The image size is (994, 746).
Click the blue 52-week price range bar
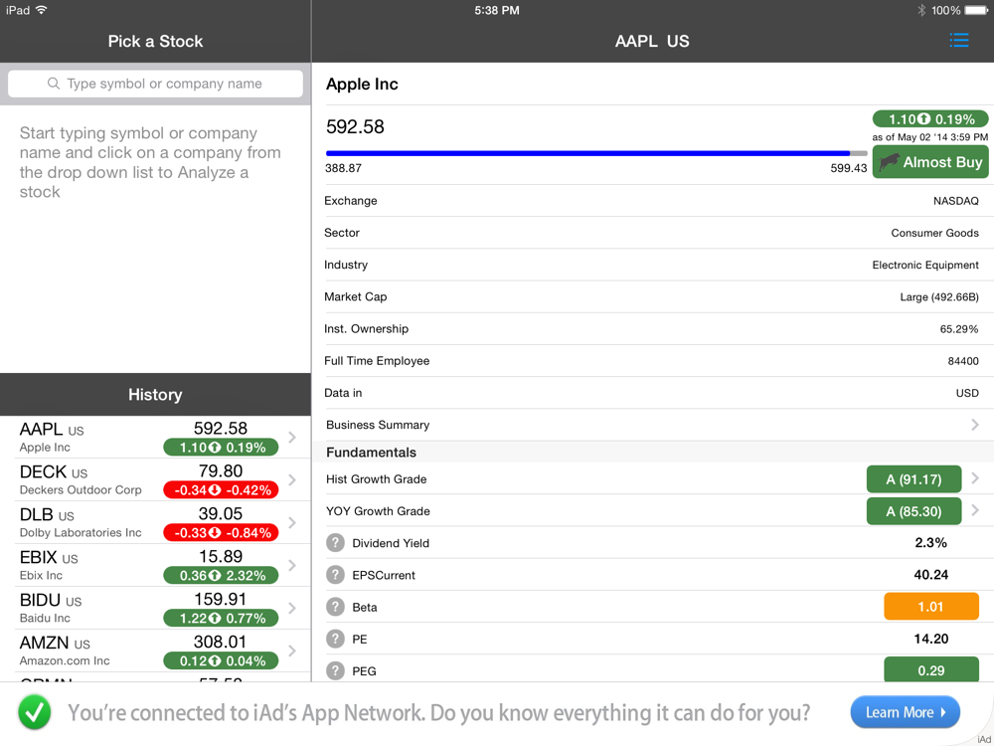click(x=588, y=153)
